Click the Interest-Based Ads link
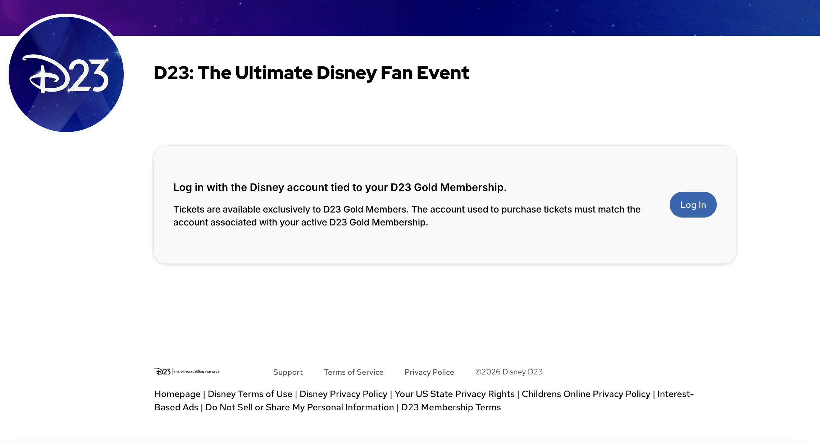This screenshot has height=443, width=820. tap(675, 394)
